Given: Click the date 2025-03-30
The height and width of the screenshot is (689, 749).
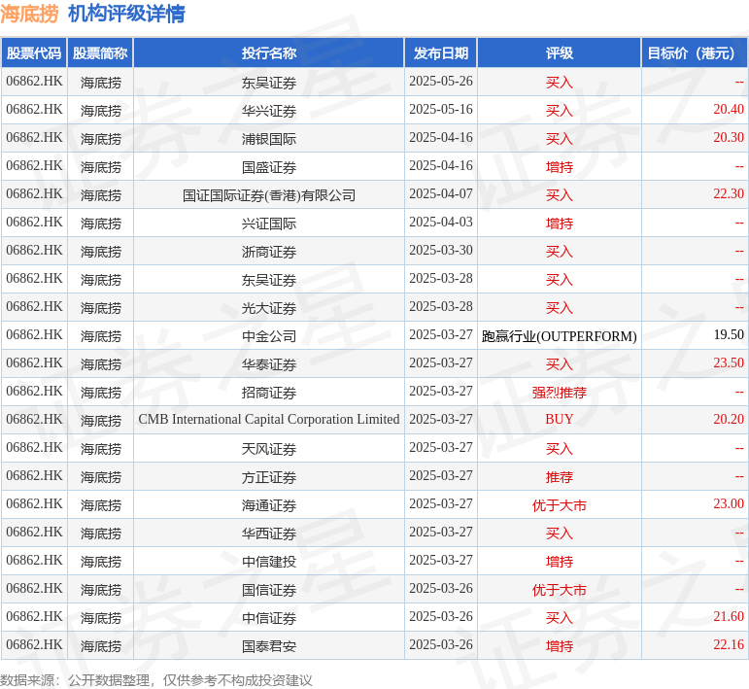Looking at the screenshot, I should (441, 251).
